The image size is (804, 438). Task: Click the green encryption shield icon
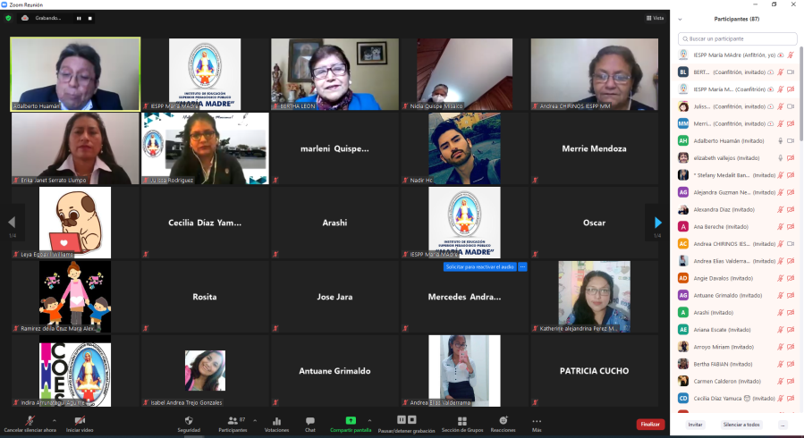[8, 18]
